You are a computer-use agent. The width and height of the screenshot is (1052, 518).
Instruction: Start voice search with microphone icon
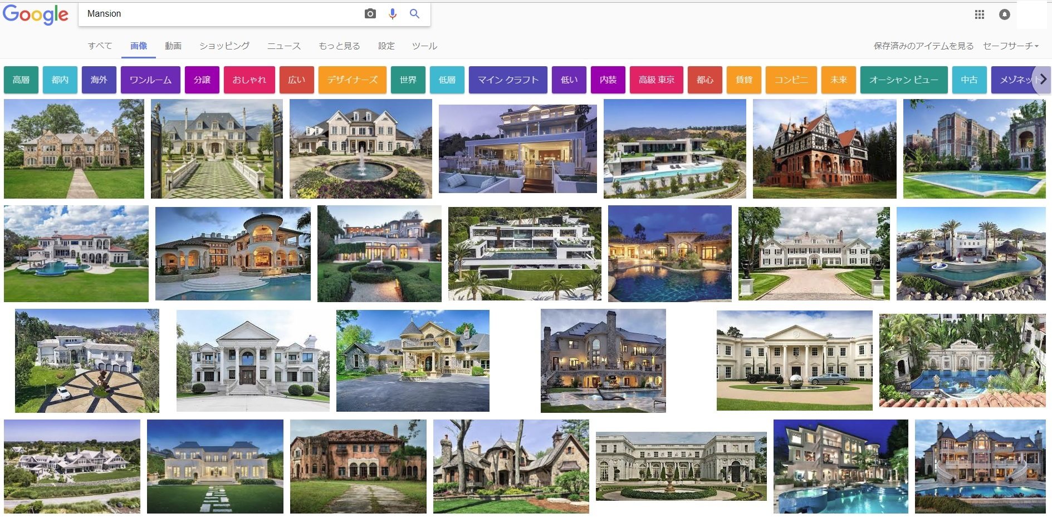(393, 14)
